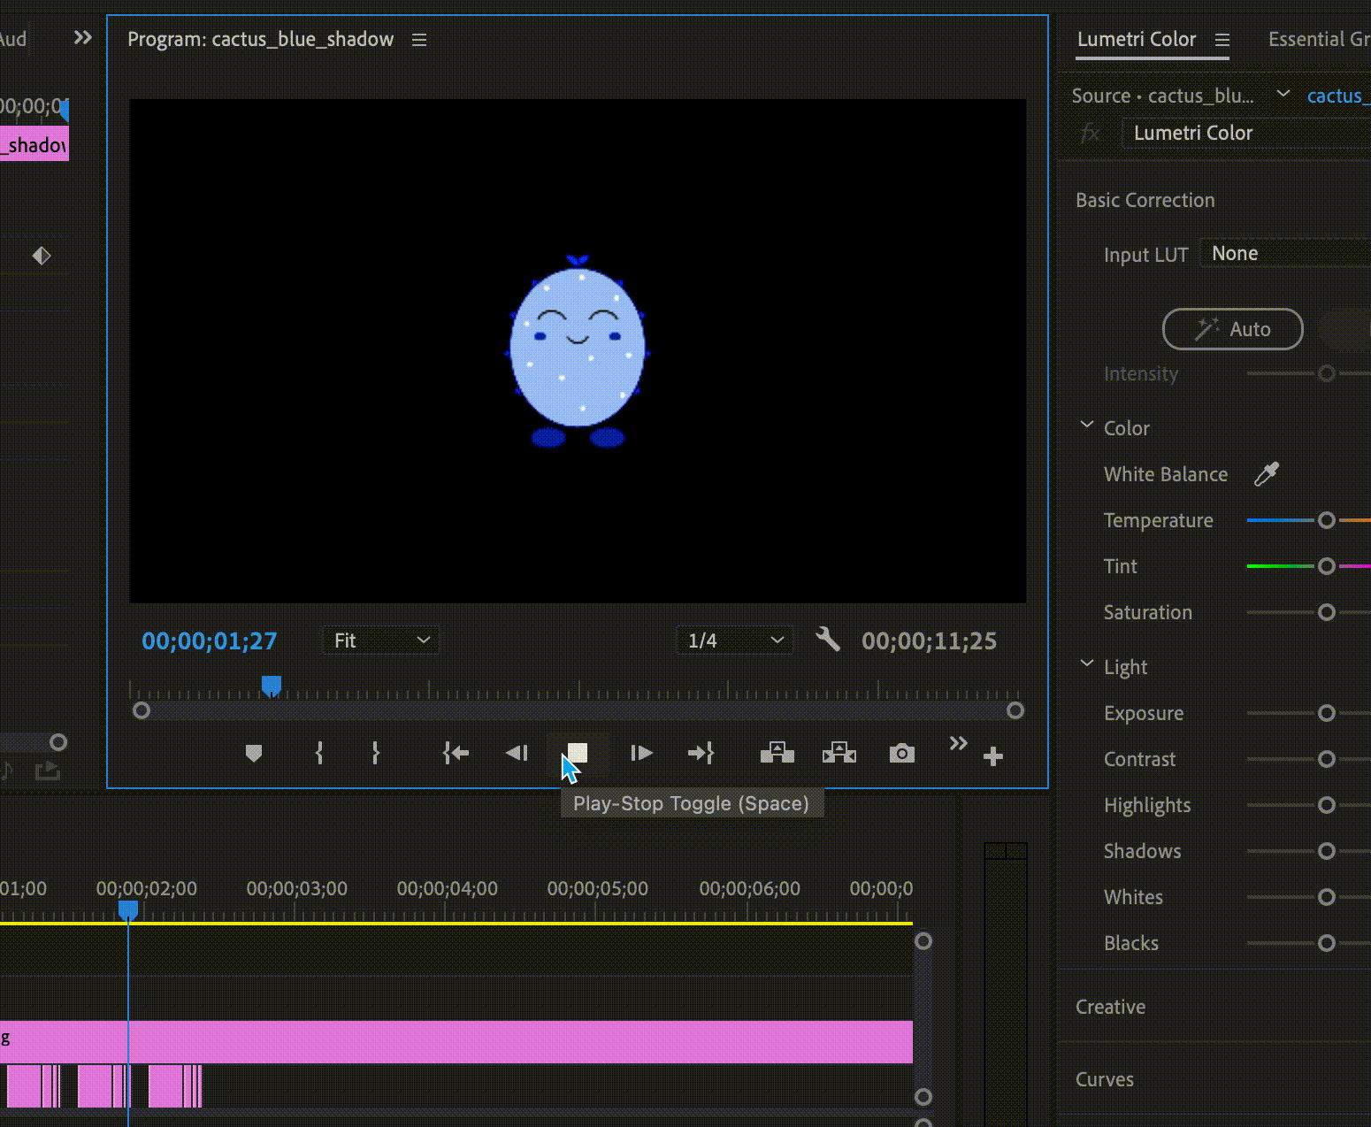
Task: Step forward one frame
Action: pos(641,754)
